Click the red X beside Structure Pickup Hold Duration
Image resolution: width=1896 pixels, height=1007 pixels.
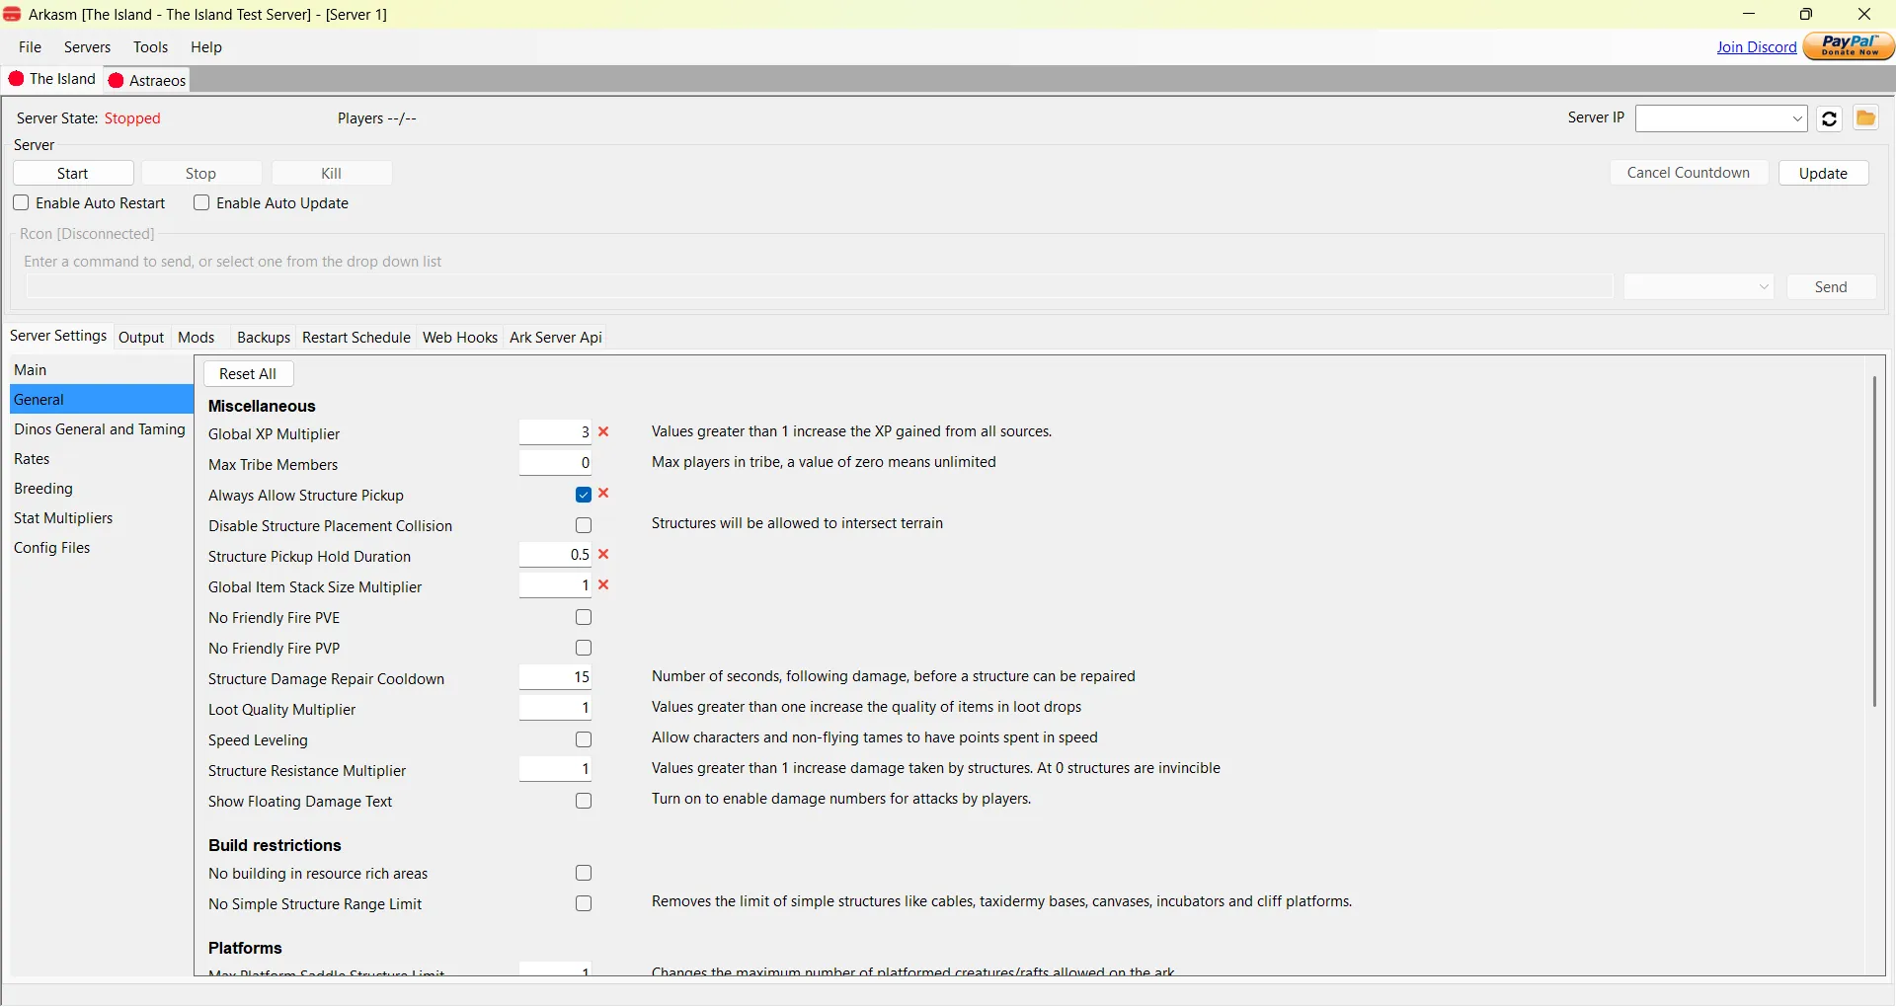coord(605,555)
